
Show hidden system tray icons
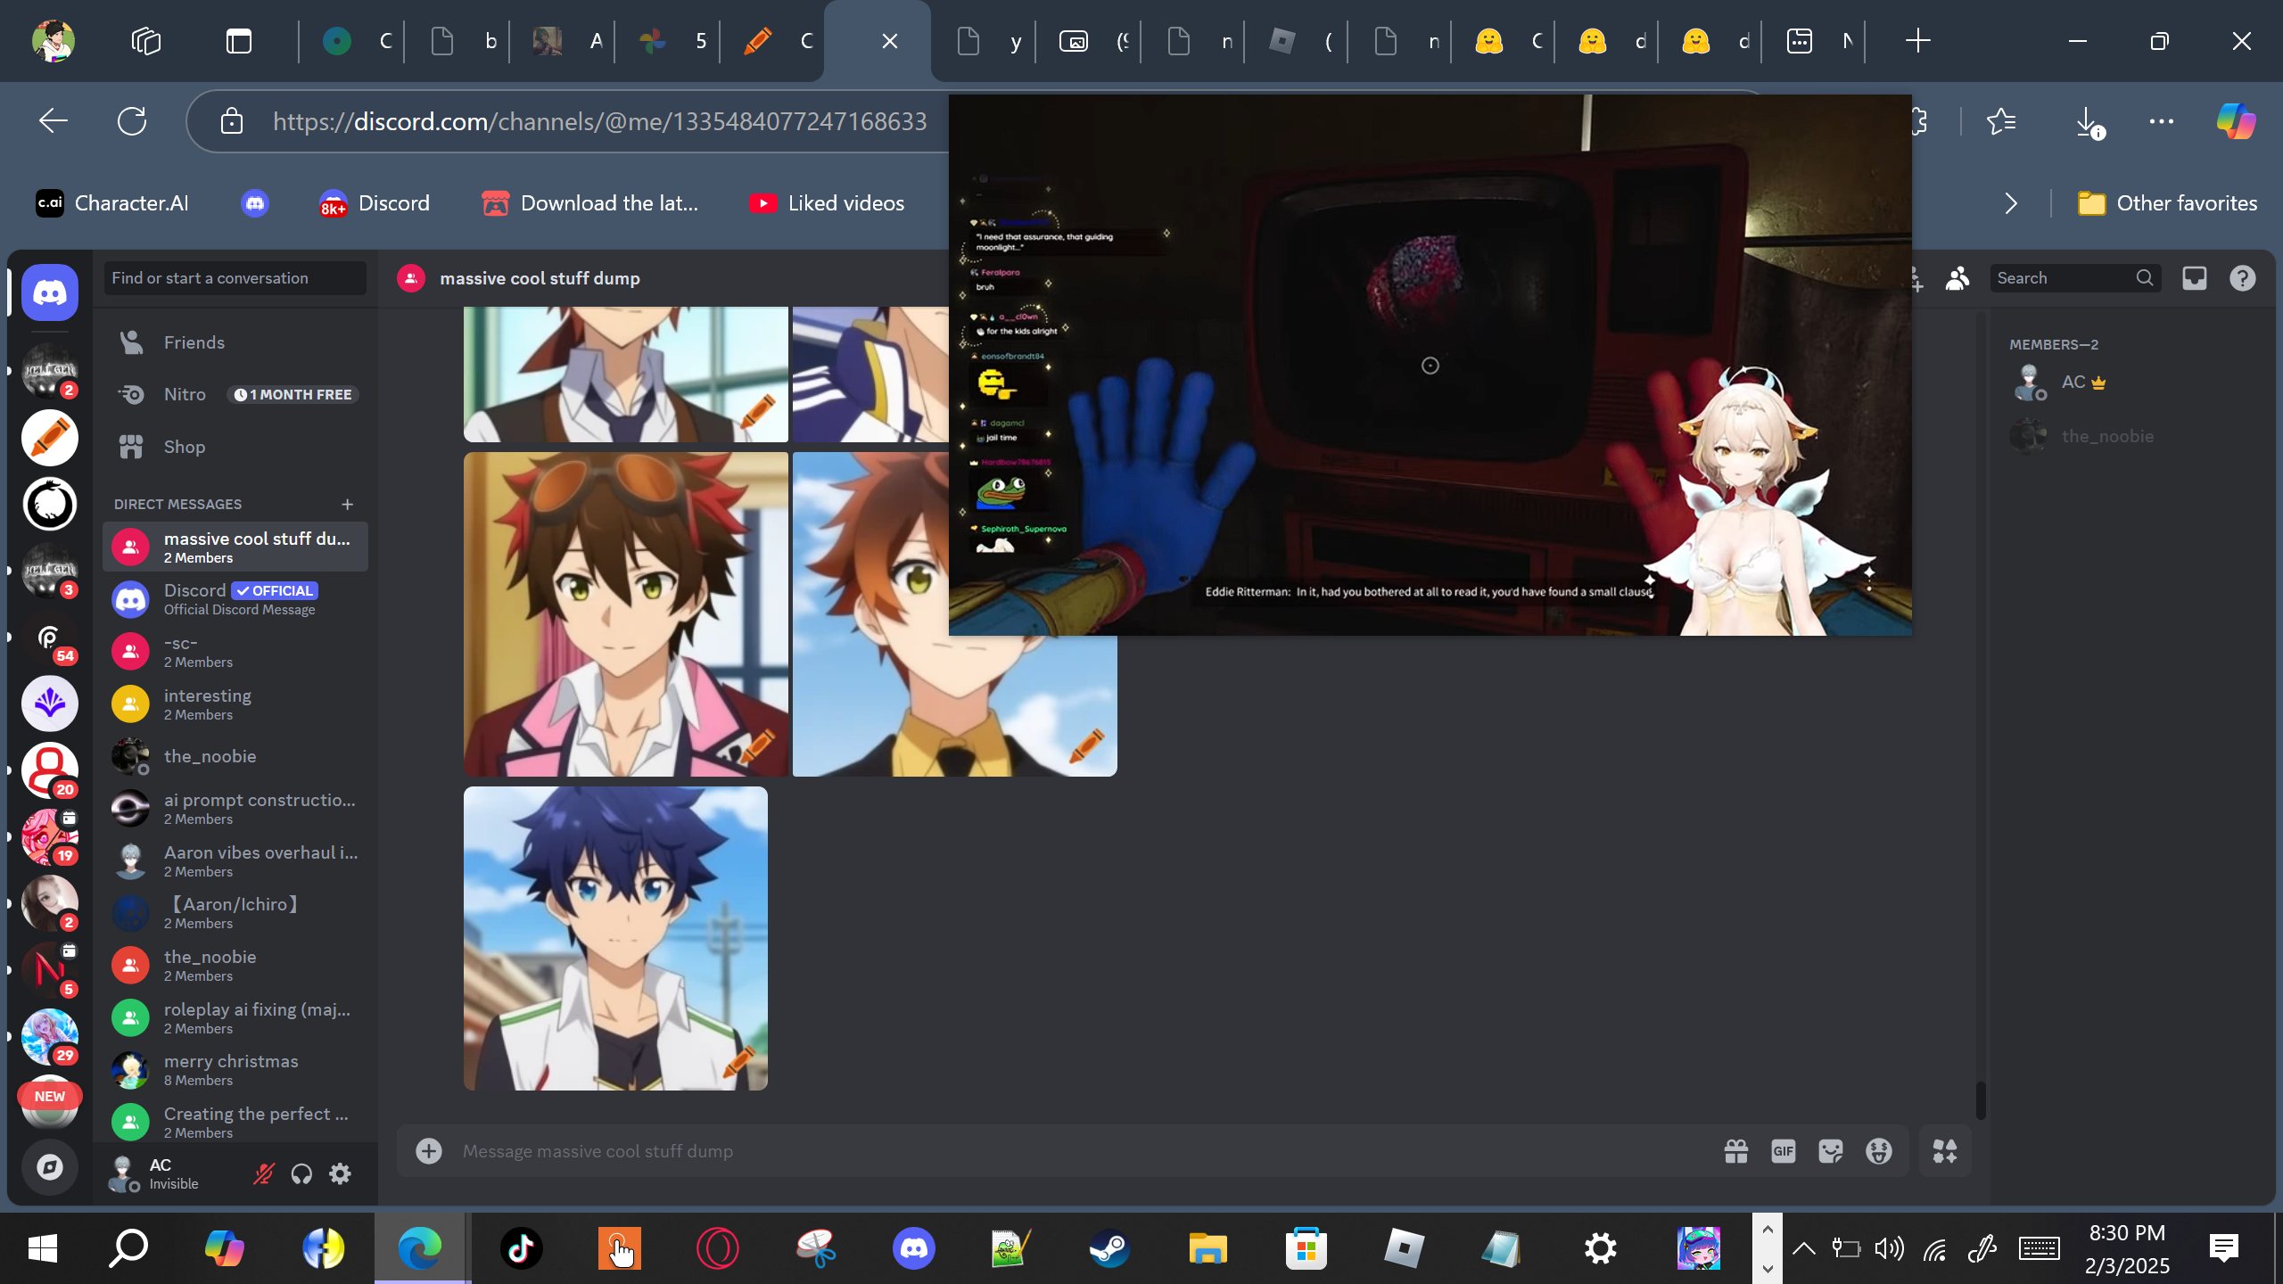pyautogui.click(x=1803, y=1248)
